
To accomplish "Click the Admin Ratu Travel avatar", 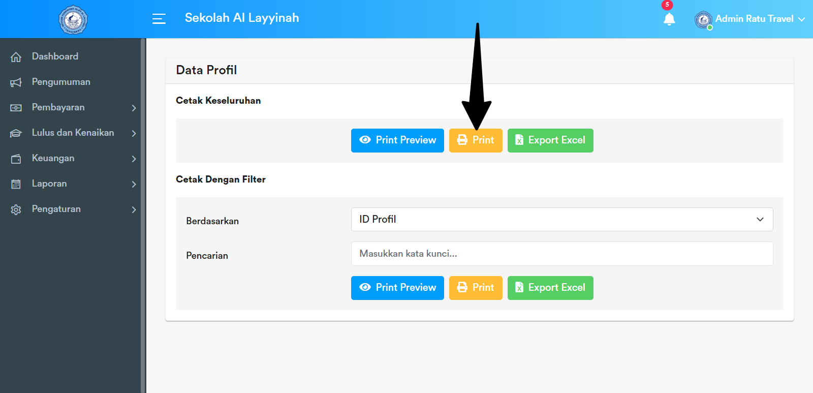I will pyautogui.click(x=703, y=20).
